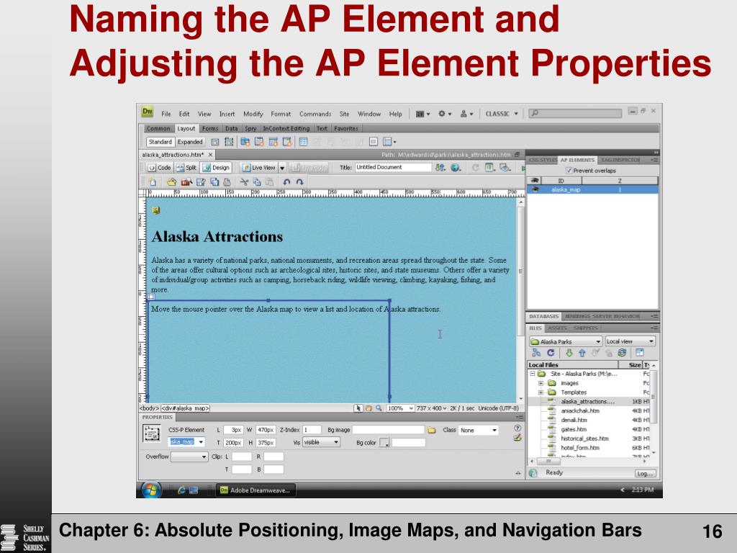Click the Properties panel help icon
Screen dimensions: 737x553
coord(517,428)
